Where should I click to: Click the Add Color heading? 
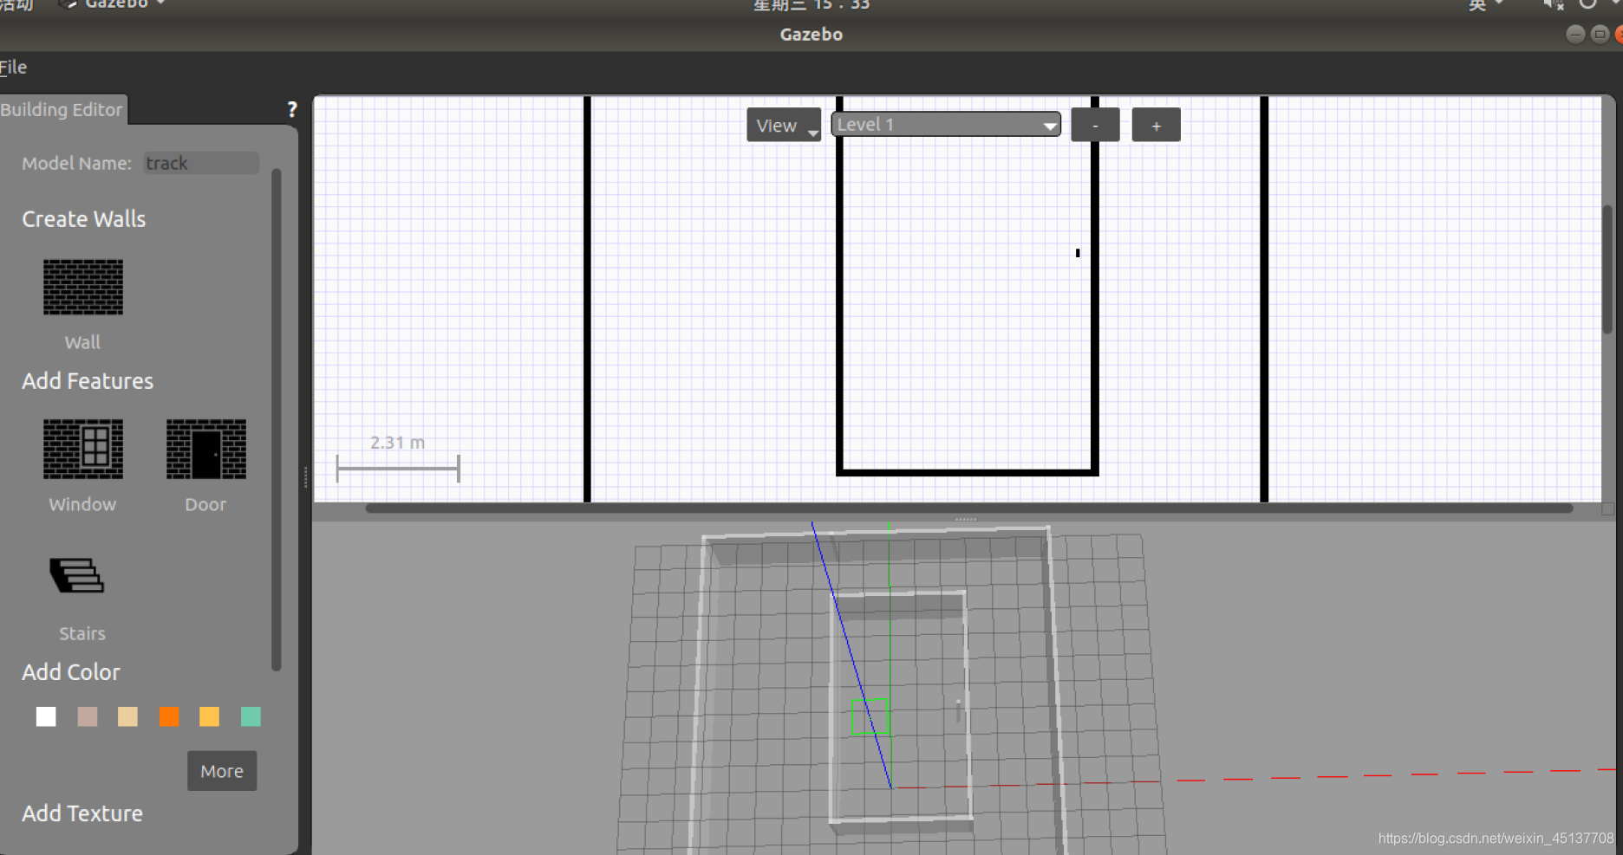tap(71, 672)
